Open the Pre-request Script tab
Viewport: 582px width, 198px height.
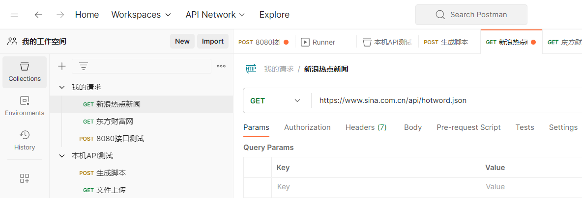(x=468, y=128)
